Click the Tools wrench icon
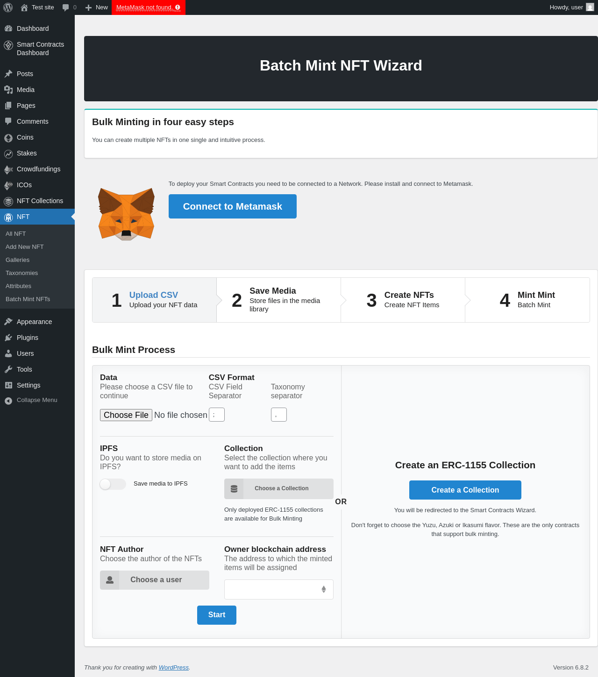This screenshot has height=677, width=598. (8, 369)
